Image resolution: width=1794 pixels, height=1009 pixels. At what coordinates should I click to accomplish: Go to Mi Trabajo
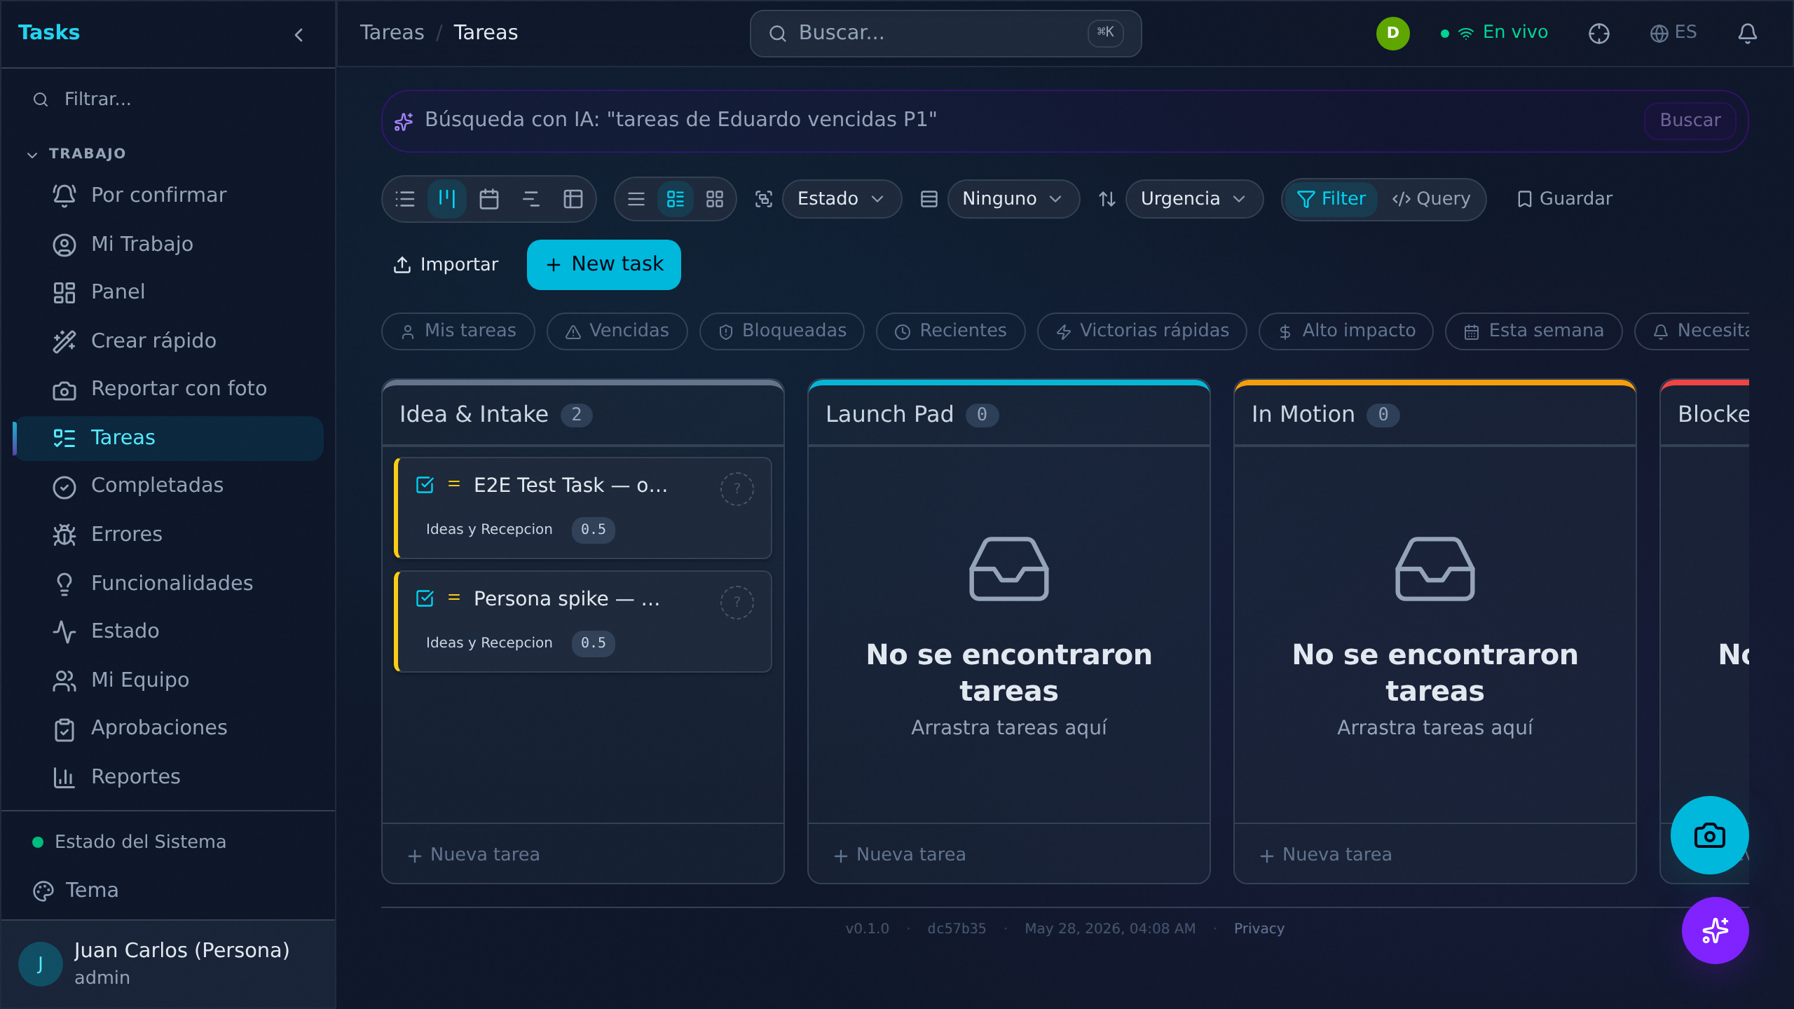(168, 244)
